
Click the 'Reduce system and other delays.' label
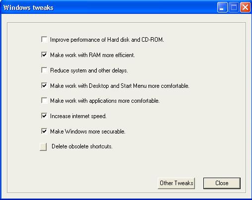(89, 70)
